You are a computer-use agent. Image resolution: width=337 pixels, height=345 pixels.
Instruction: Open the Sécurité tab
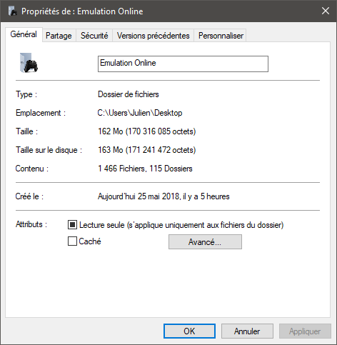point(94,36)
